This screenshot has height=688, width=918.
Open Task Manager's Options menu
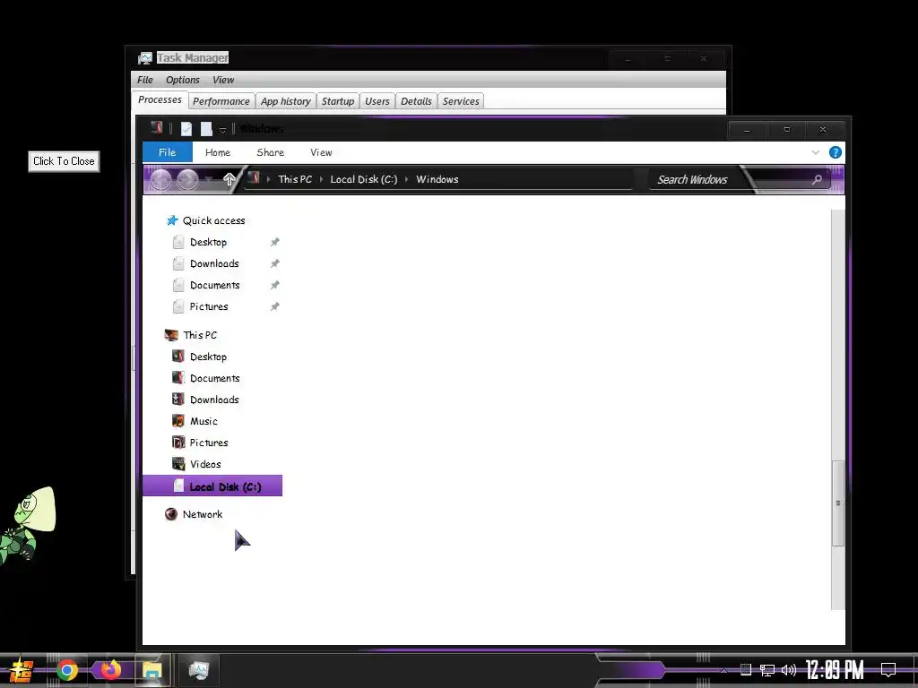click(x=183, y=80)
